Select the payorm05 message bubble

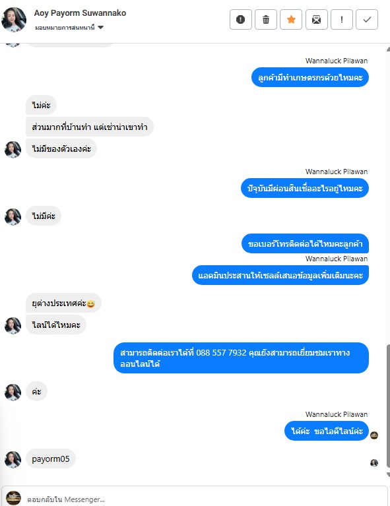(51, 459)
